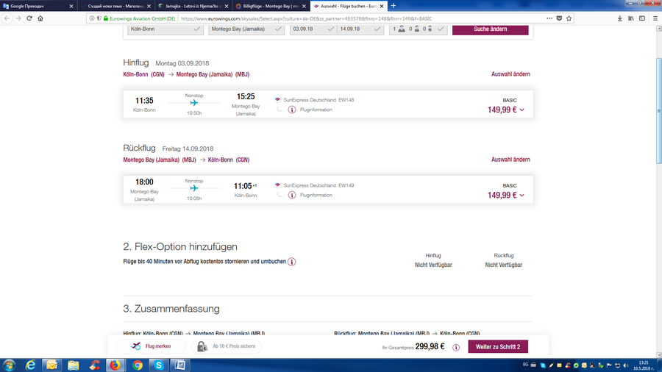The width and height of the screenshot is (662, 372).
Task: Click Ab 10 € Preis sichern button
Action: coord(227,346)
